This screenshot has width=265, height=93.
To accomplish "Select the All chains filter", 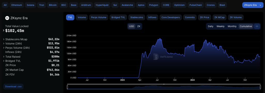I will 5,5.
